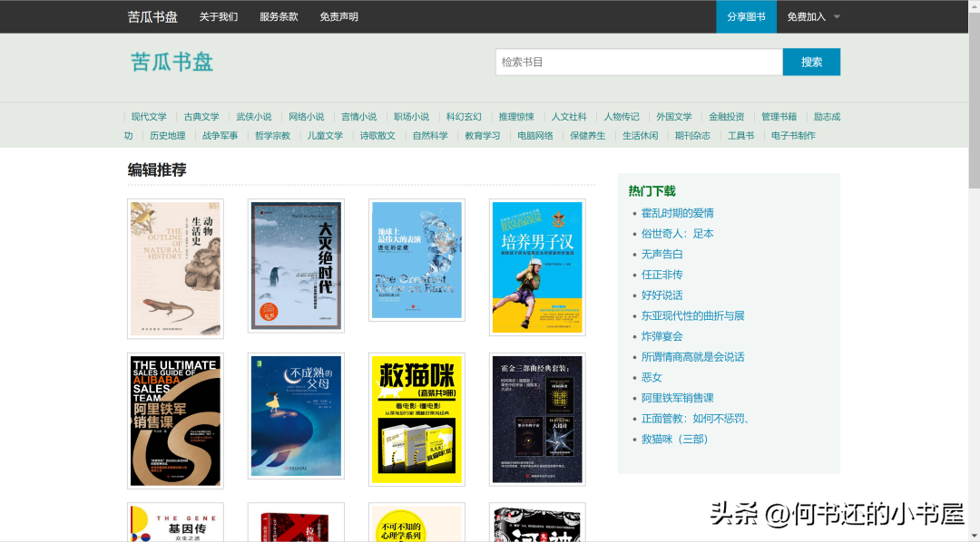Open 生活休闲 category
Image resolution: width=980 pixels, height=542 pixels.
pos(640,136)
